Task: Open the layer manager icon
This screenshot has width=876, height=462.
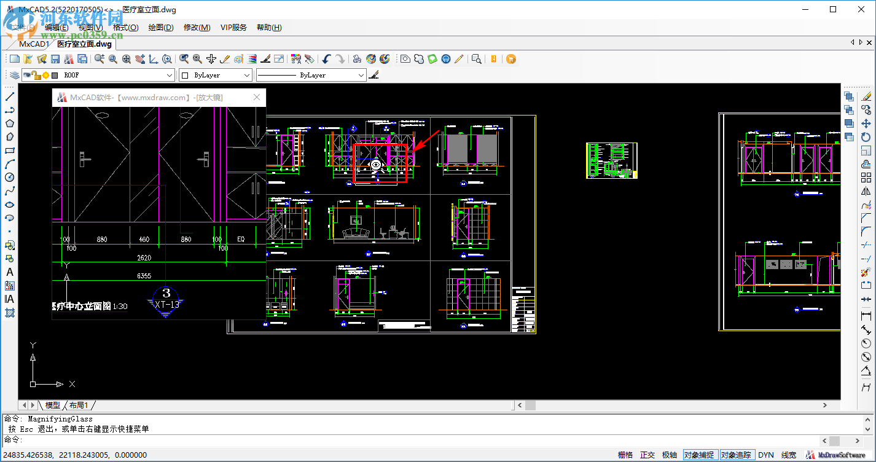Action: (x=14, y=75)
